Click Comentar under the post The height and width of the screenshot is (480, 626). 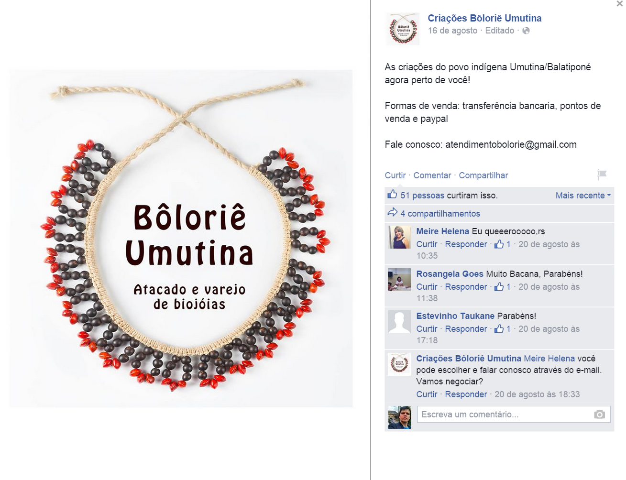[x=432, y=175]
